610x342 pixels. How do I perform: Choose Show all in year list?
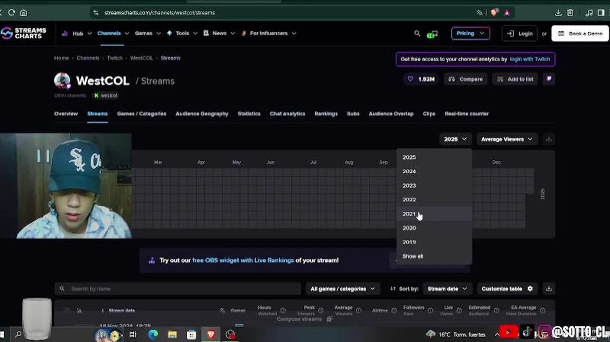434,256
